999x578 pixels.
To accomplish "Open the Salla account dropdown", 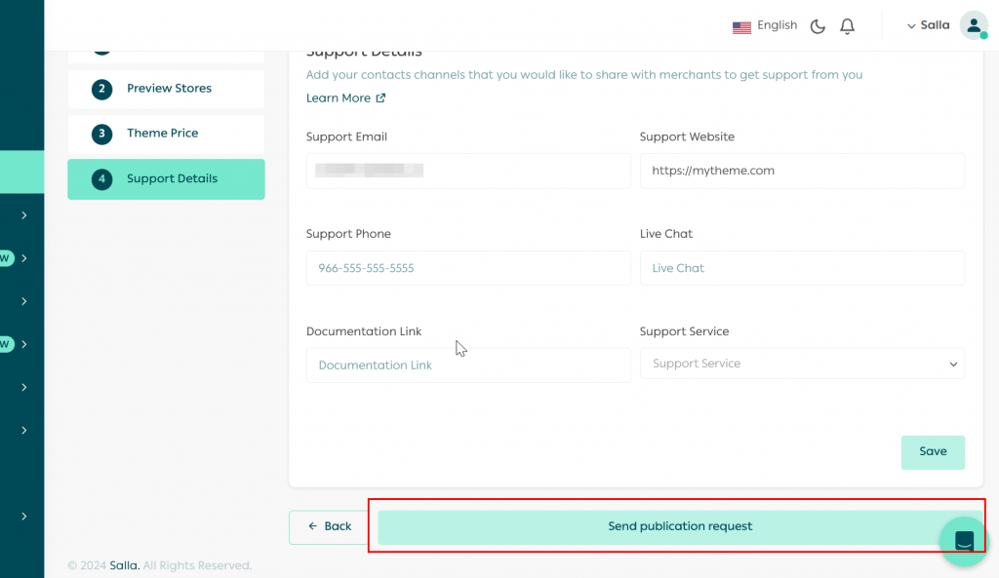I will coord(928,25).
